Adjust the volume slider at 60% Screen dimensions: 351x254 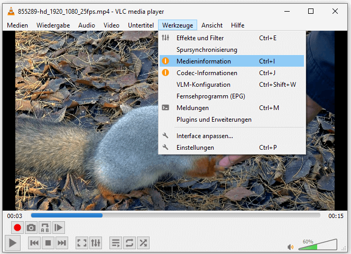(318, 244)
